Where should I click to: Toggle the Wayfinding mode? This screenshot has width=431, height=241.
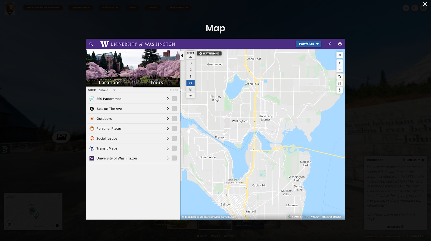pos(209,54)
